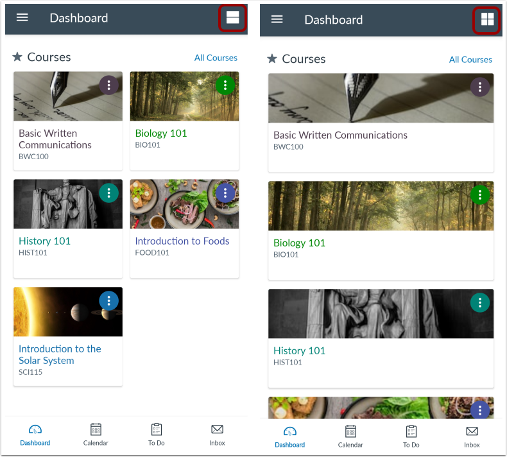Go to Dashboard tab in right screen
Viewport: 507px width, 457px height.
tap(289, 437)
